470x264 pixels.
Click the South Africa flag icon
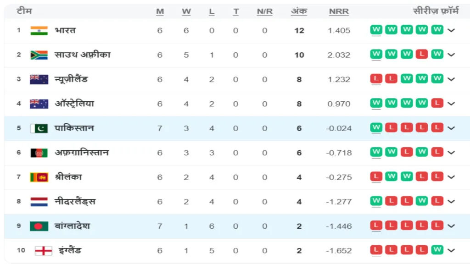pos(39,55)
